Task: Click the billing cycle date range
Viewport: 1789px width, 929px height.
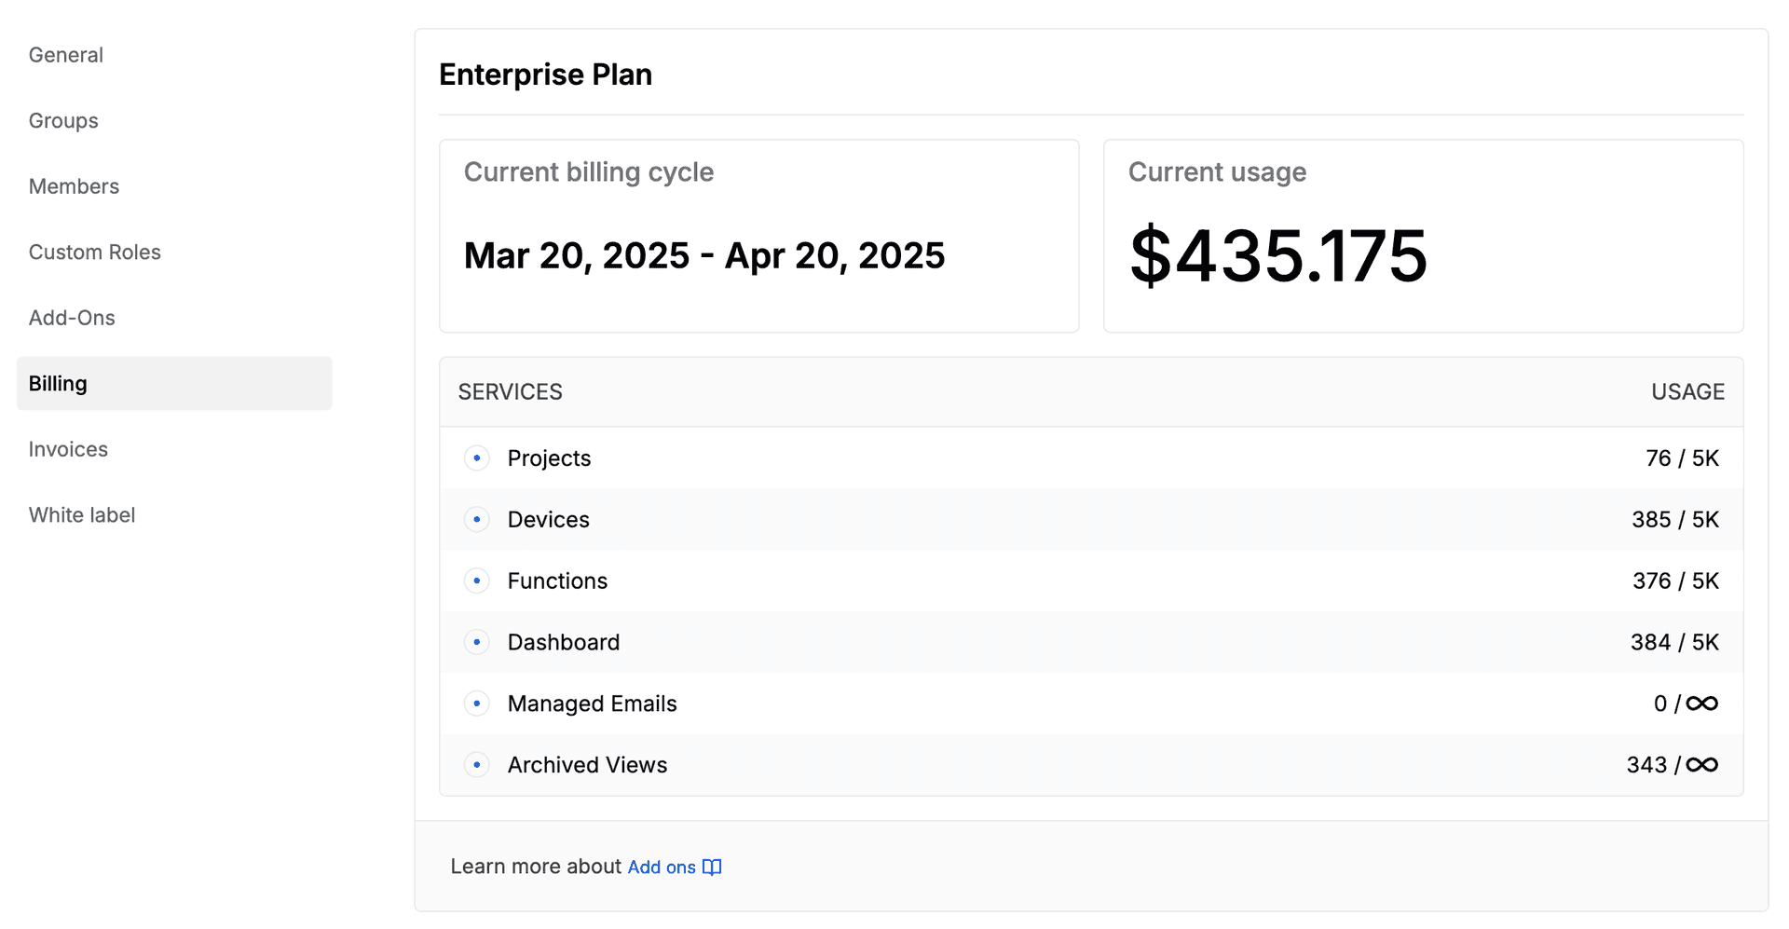Action: [704, 255]
